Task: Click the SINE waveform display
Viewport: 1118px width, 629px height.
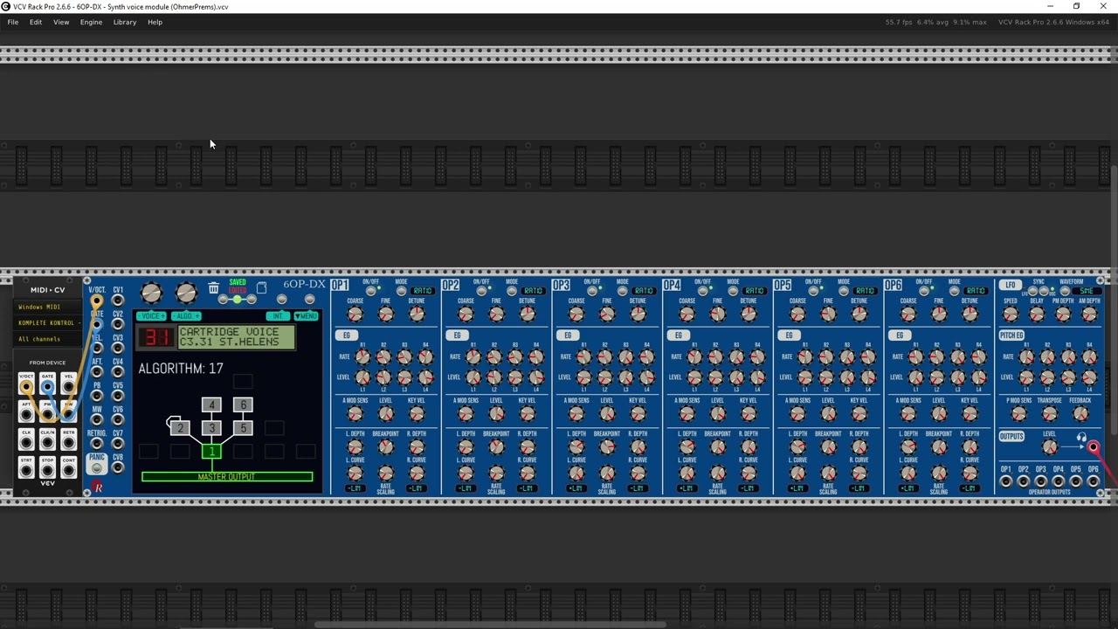Action: tap(1087, 291)
